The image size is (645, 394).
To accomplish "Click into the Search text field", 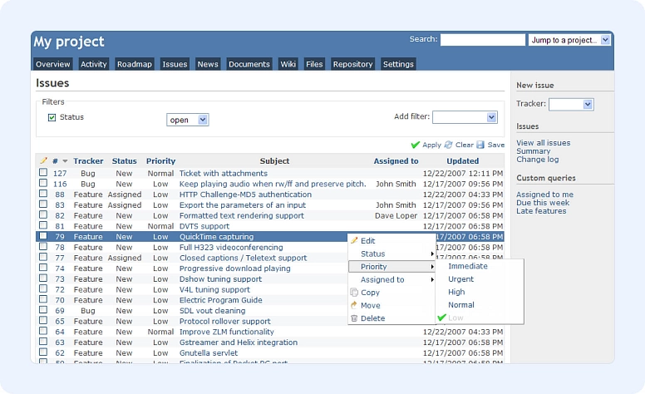I will 482,40.
